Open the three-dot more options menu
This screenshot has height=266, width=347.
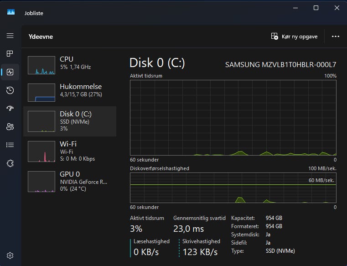(336, 37)
